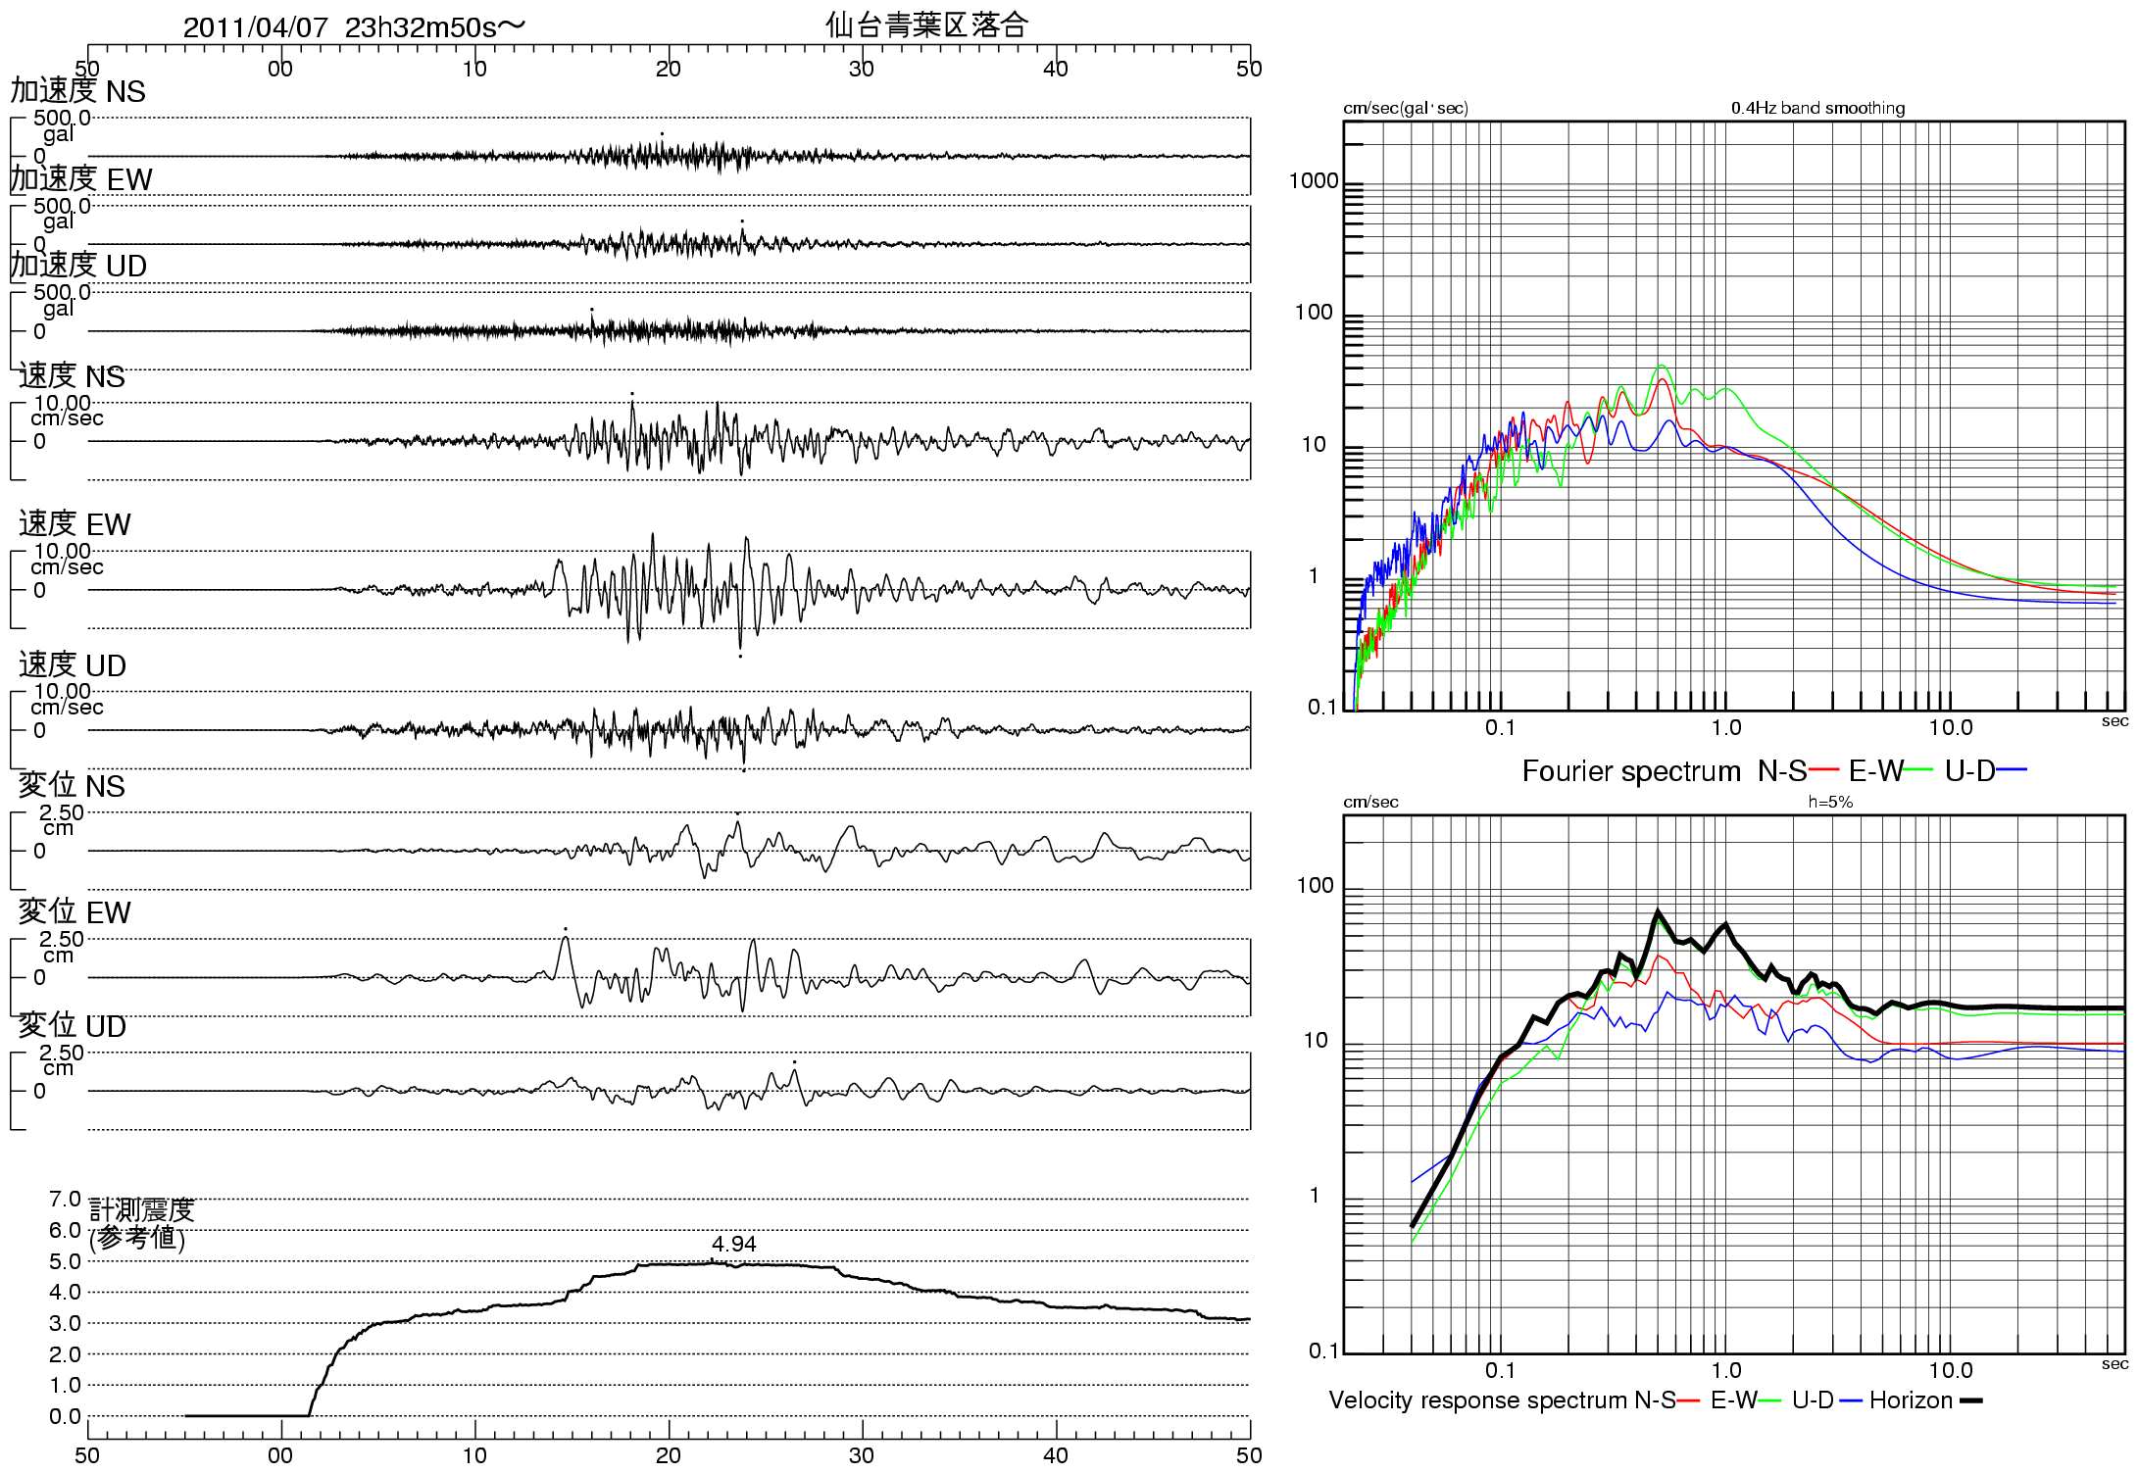Select the 加速度 NS trace label
2139x1473 pixels.
[78, 91]
